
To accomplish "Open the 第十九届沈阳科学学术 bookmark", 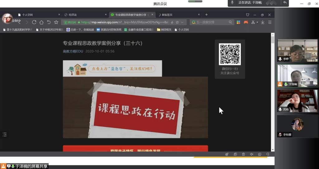I will [18, 30].
